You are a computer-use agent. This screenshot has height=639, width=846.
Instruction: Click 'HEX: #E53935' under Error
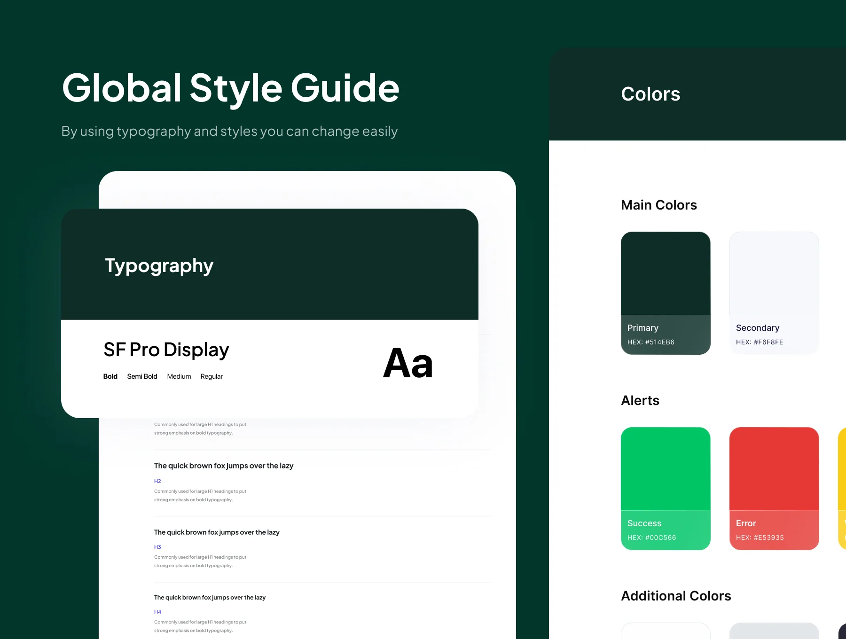(x=760, y=538)
